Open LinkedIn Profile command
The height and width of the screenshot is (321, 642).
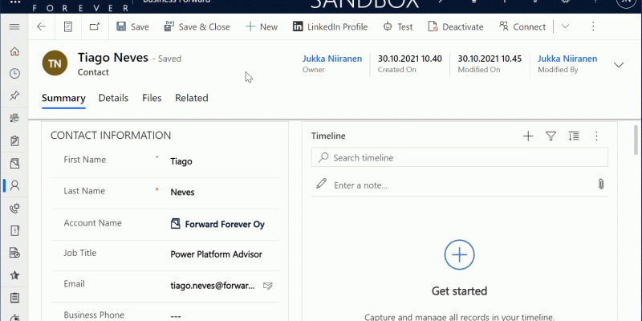(330, 27)
